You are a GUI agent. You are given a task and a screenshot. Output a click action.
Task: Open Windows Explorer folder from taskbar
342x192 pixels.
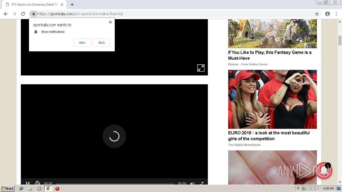tap(30, 189)
